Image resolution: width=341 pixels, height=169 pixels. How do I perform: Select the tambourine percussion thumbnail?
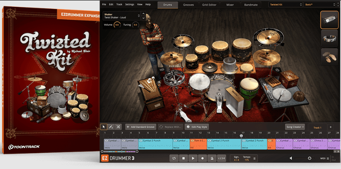329,39
